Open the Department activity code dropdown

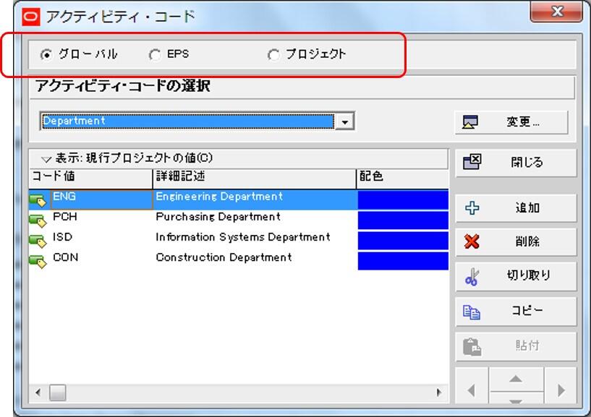(x=344, y=121)
